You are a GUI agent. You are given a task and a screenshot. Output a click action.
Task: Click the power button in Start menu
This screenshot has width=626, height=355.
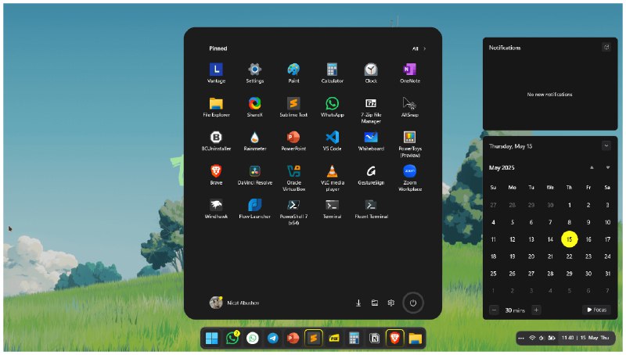(x=413, y=303)
